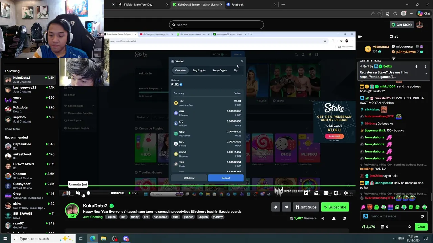This screenshot has width=433, height=243.
Task: Open Edge Settings and more menu
Action: coord(411,13)
